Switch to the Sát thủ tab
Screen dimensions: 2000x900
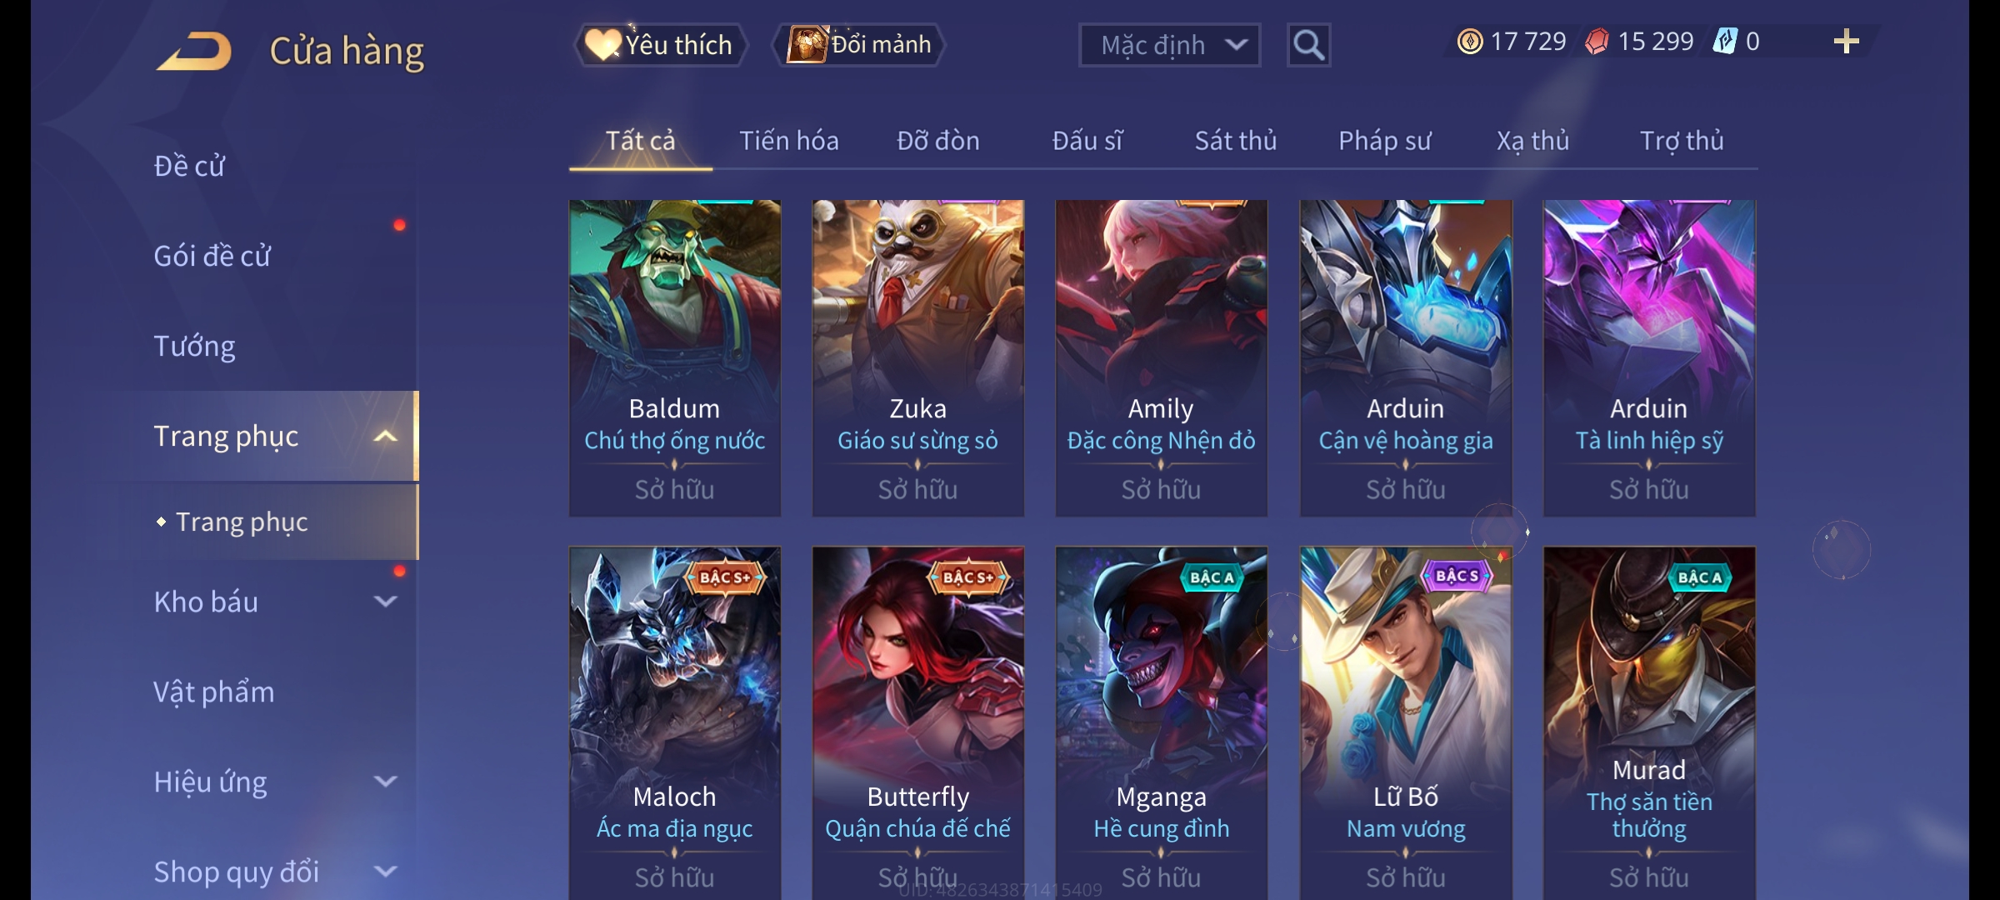coord(1236,141)
